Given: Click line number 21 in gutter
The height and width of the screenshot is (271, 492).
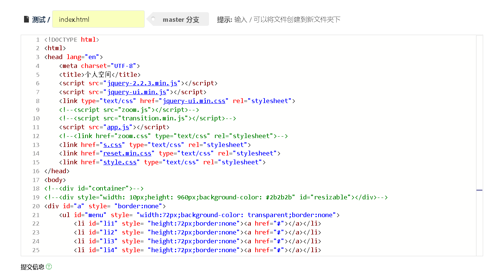Looking at the screenshot, I should coord(36,215).
